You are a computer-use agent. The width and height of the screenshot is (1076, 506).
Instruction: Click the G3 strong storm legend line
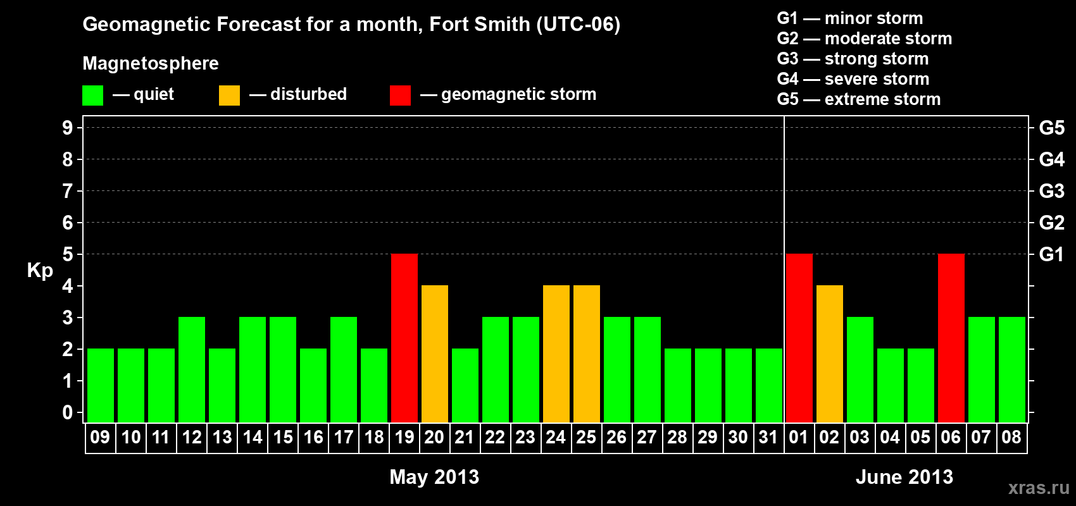coord(853,59)
